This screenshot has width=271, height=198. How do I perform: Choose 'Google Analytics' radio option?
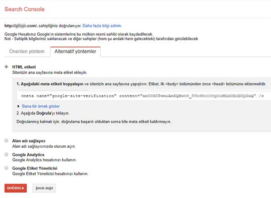[6, 154]
